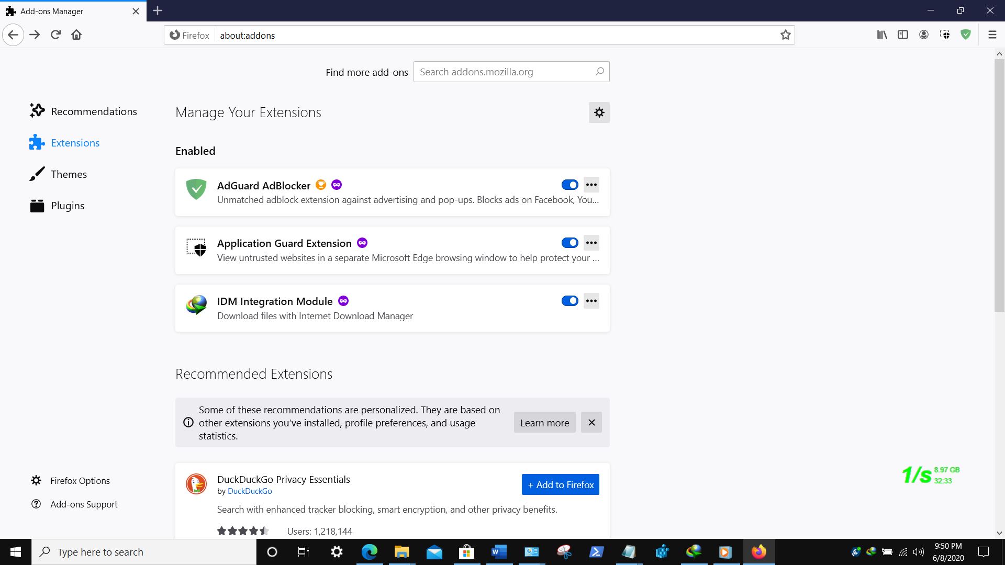Open the DuckDuckGo author link

(x=250, y=491)
